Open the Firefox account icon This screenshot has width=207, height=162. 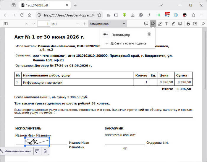click(141, 15)
